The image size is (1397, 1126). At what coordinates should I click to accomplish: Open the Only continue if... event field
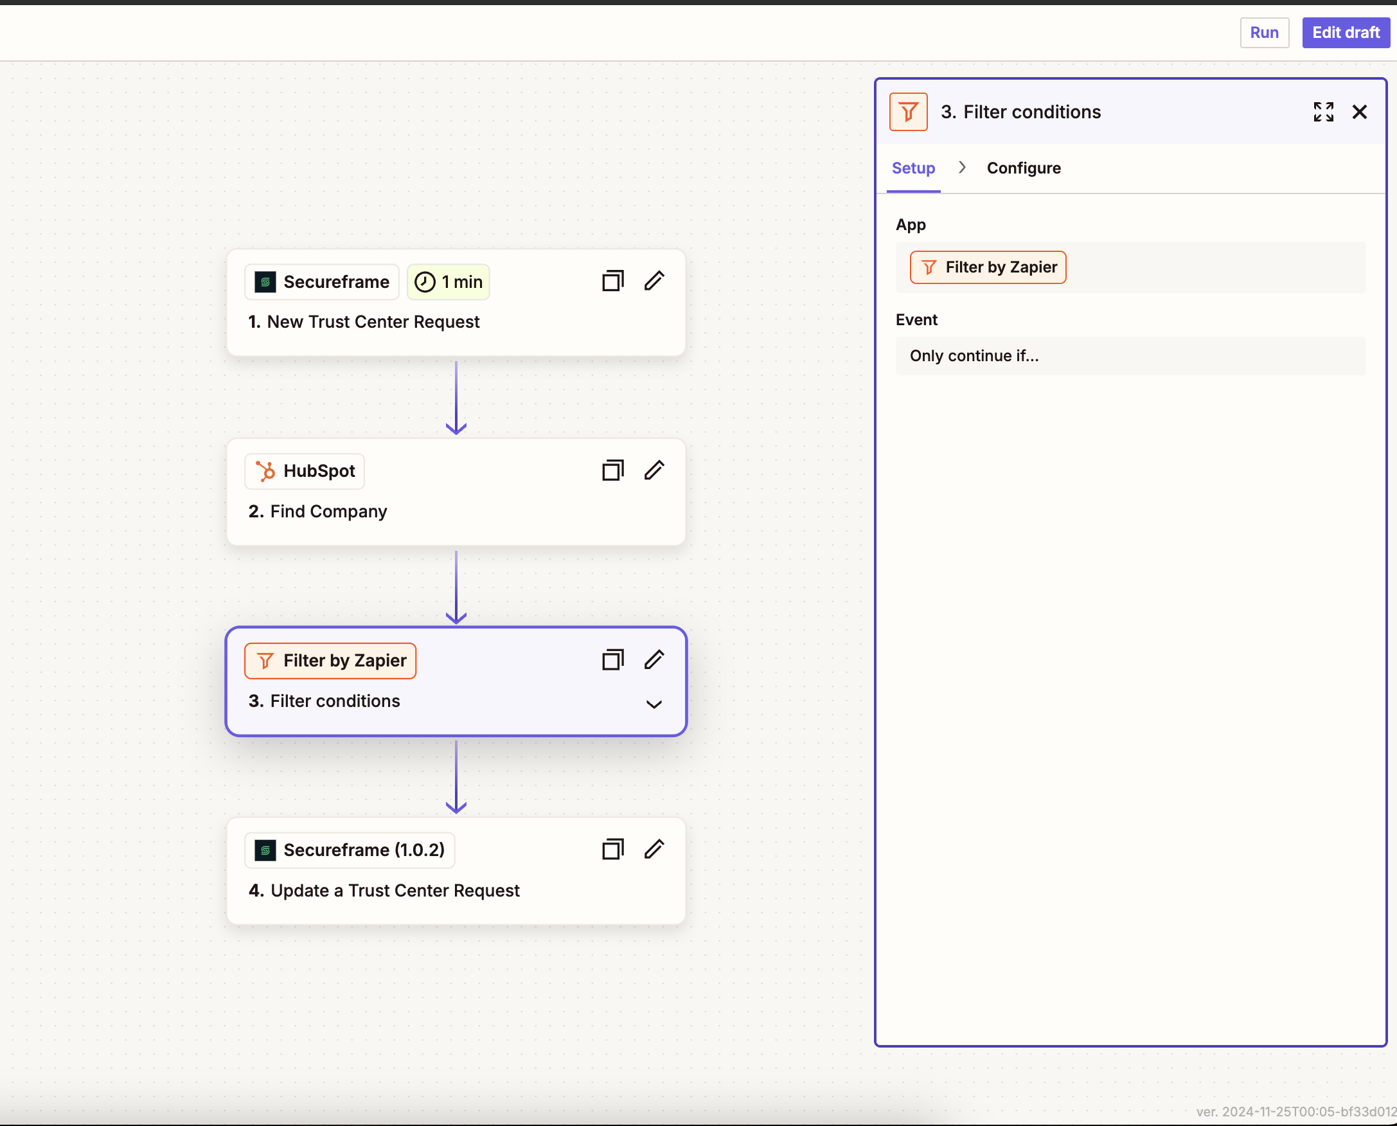point(1130,356)
